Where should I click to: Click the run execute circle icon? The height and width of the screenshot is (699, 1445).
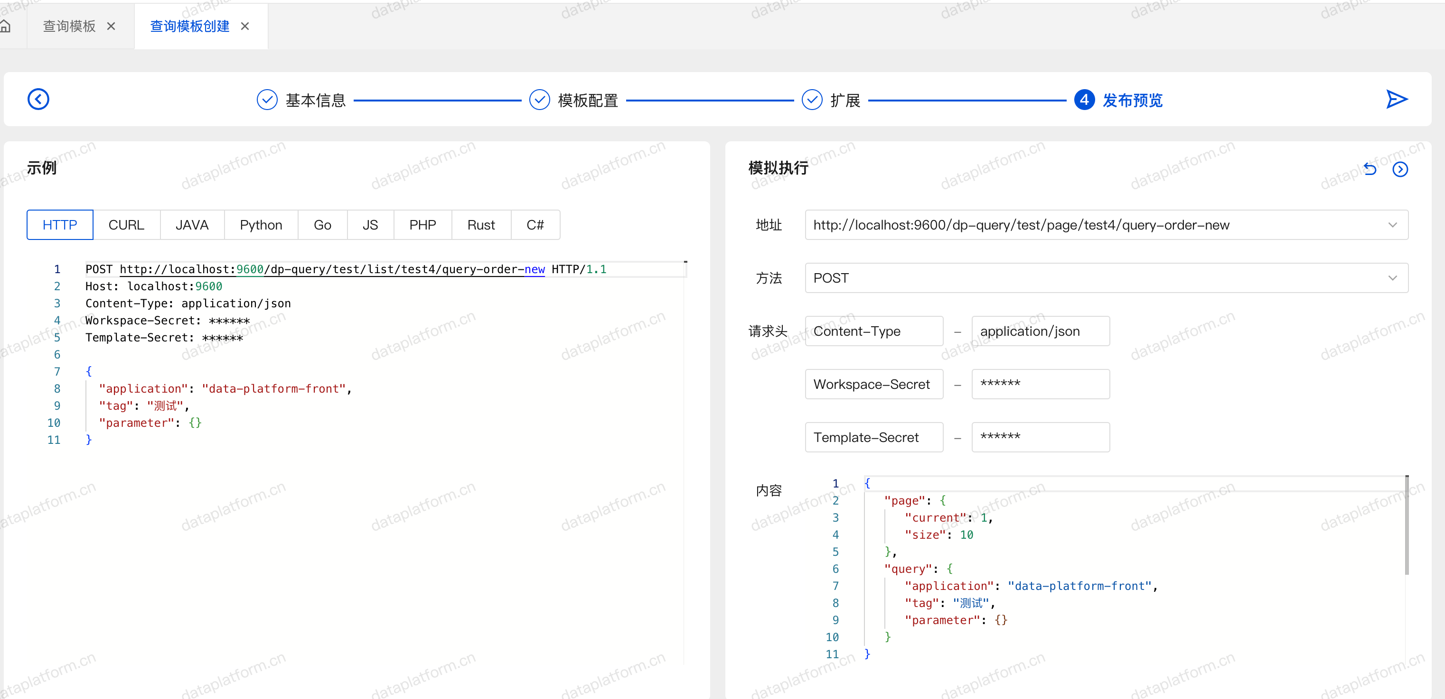[1400, 169]
